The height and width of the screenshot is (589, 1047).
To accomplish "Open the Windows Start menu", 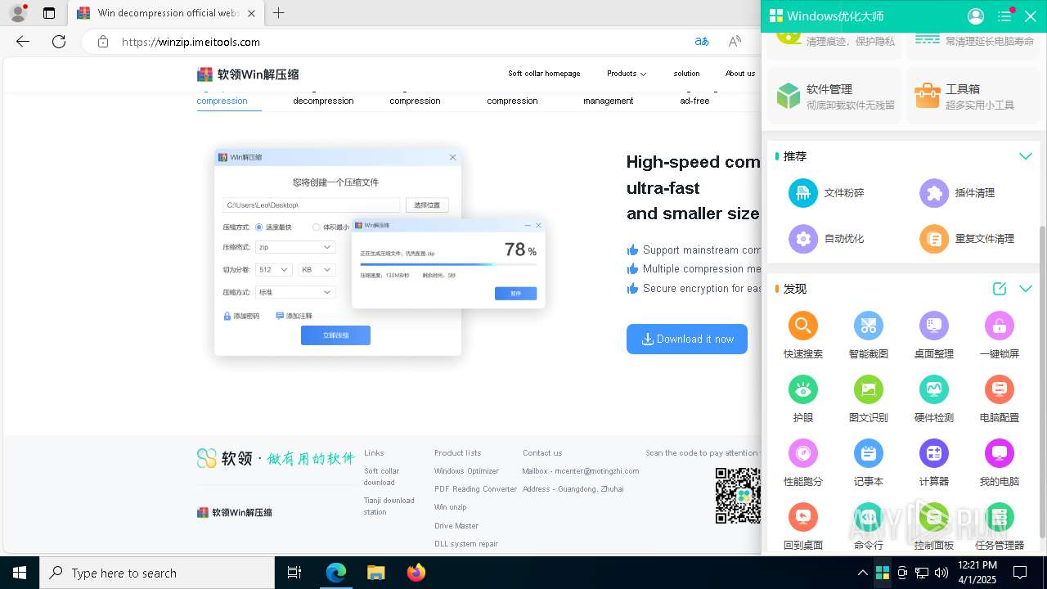I will (x=20, y=573).
